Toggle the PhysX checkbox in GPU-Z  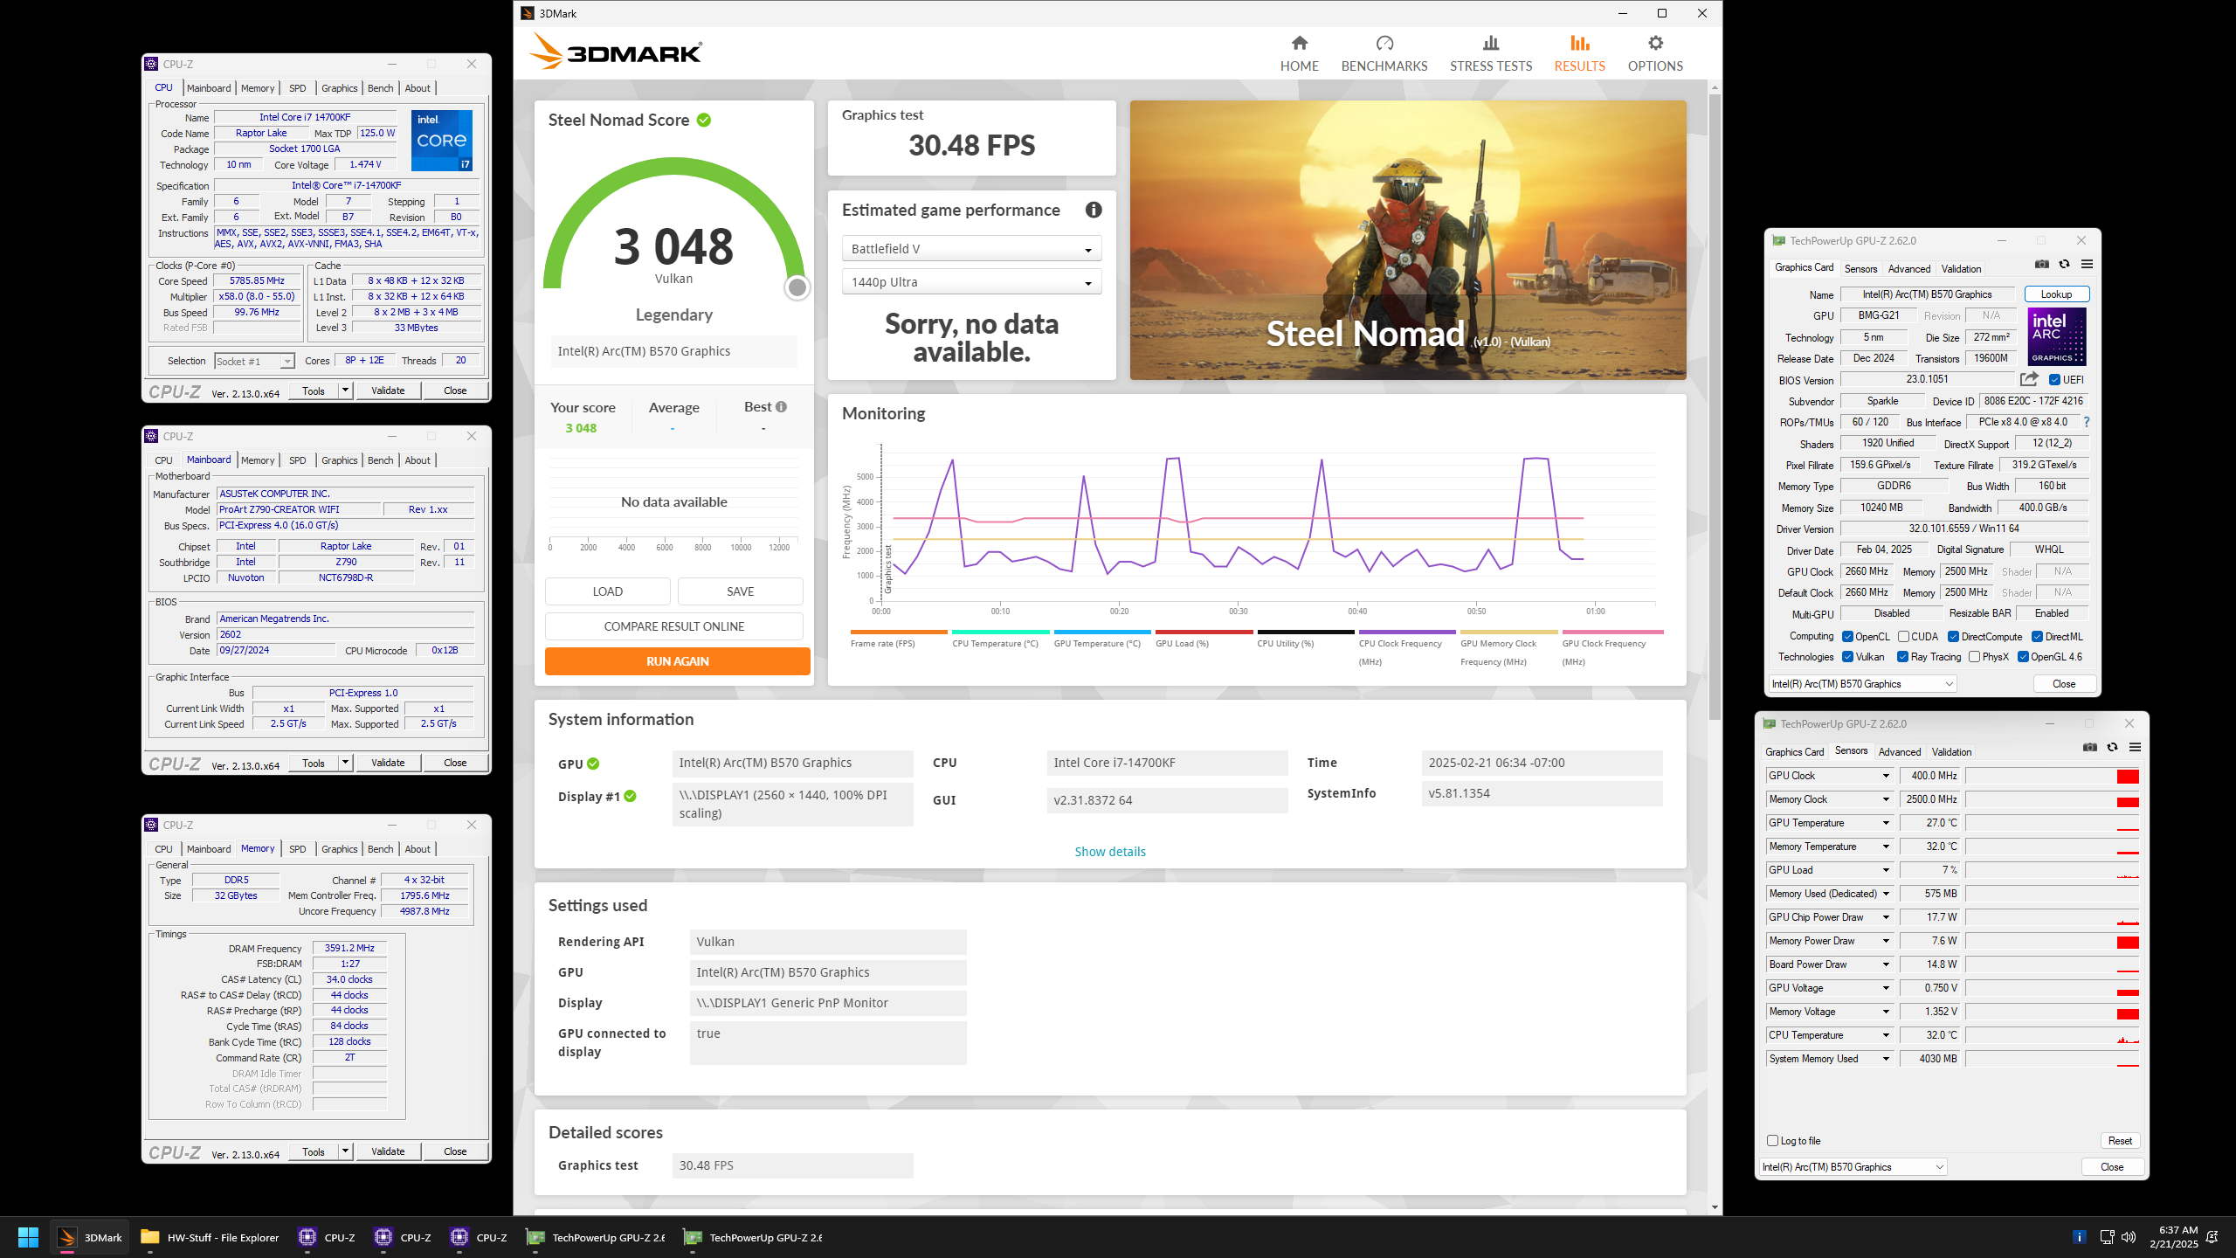click(1974, 657)
